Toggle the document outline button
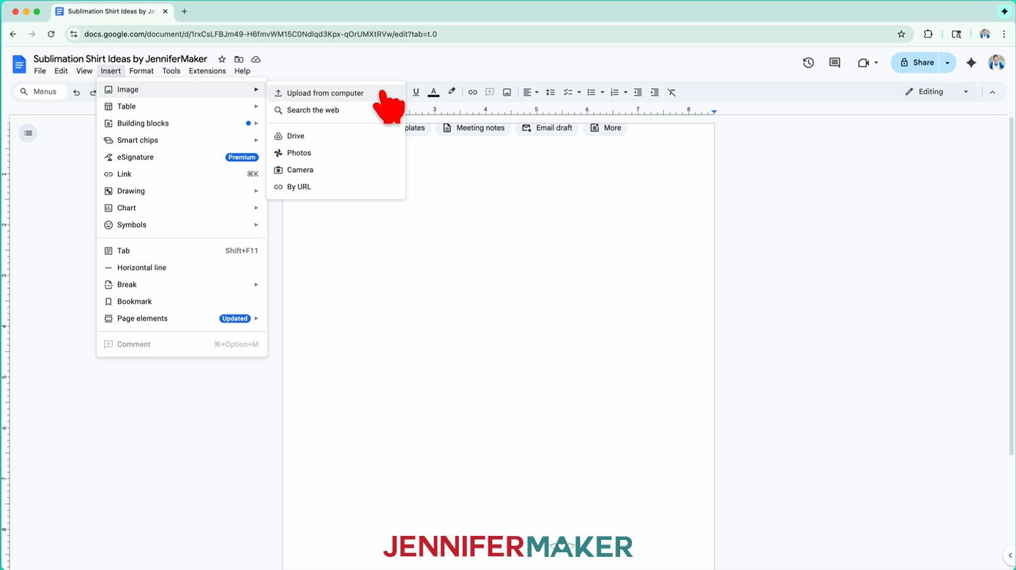Viewport: 1016px width, 570px height. click(x=28, y=133)
